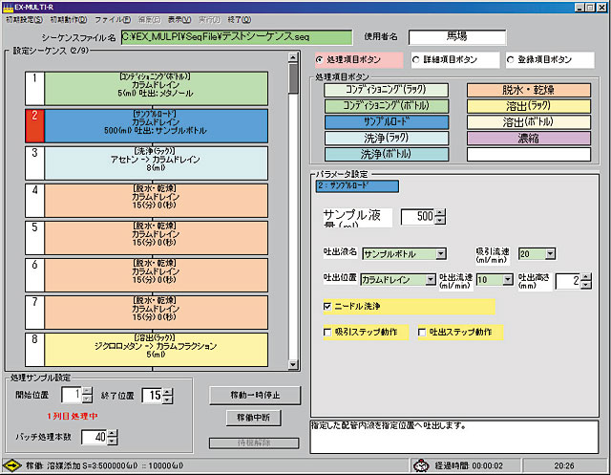
Task: Open the 吐出位置 カラムドレイン dropdown
Action: 431,280
